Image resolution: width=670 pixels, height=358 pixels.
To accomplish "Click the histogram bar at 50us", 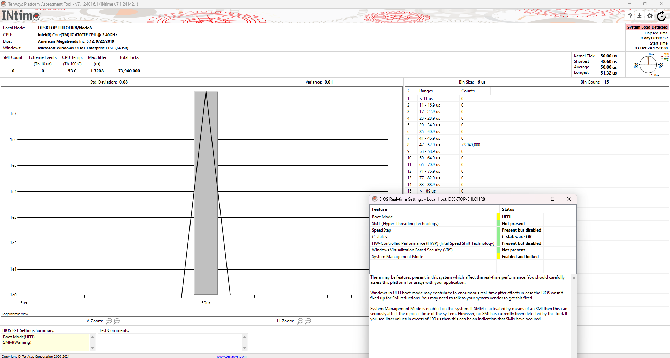I will pyautogui.click(x=206, y=193).
